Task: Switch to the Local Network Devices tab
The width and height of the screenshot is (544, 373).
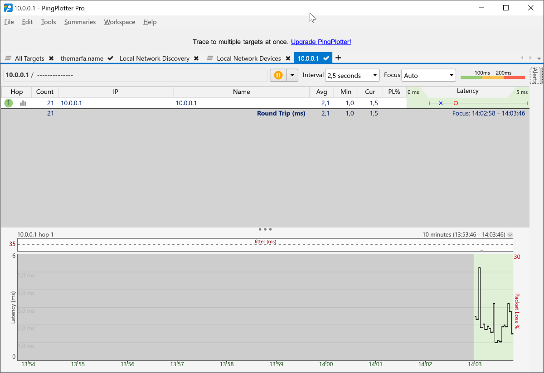Action: 249,58
